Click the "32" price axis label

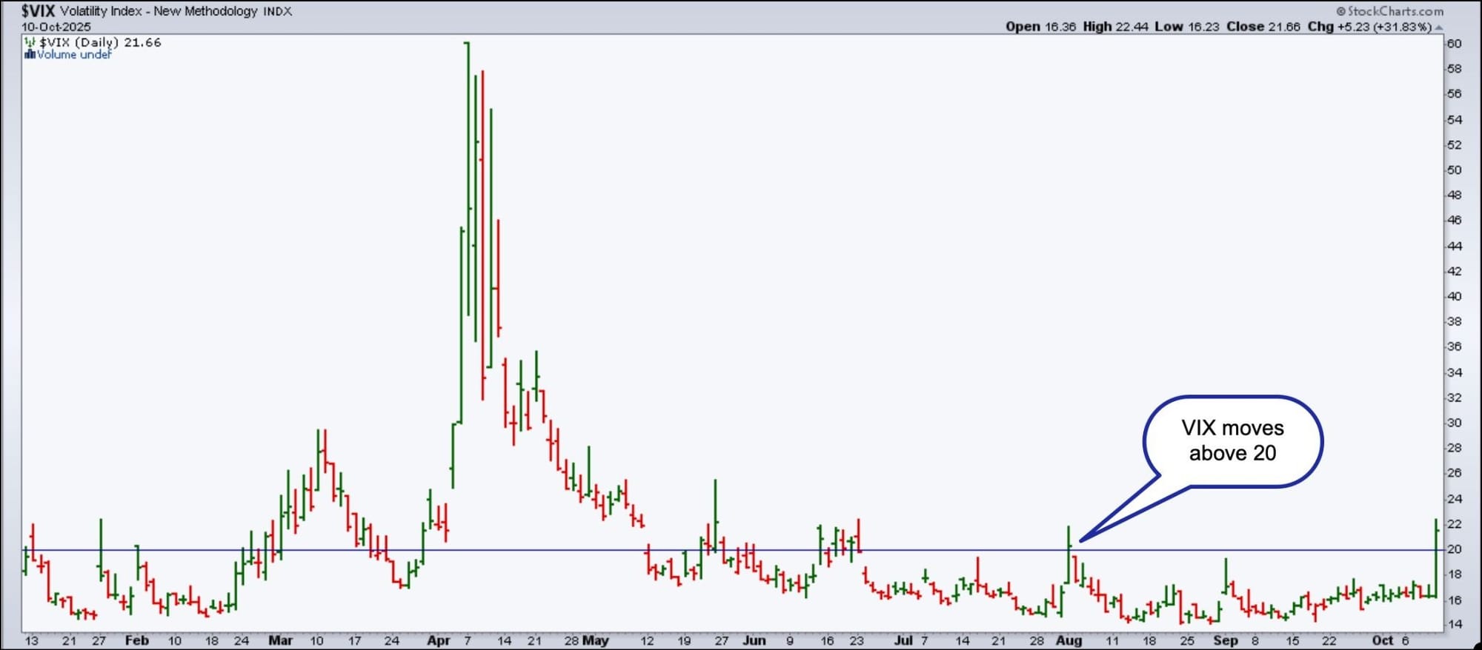tap(1455, 398)
